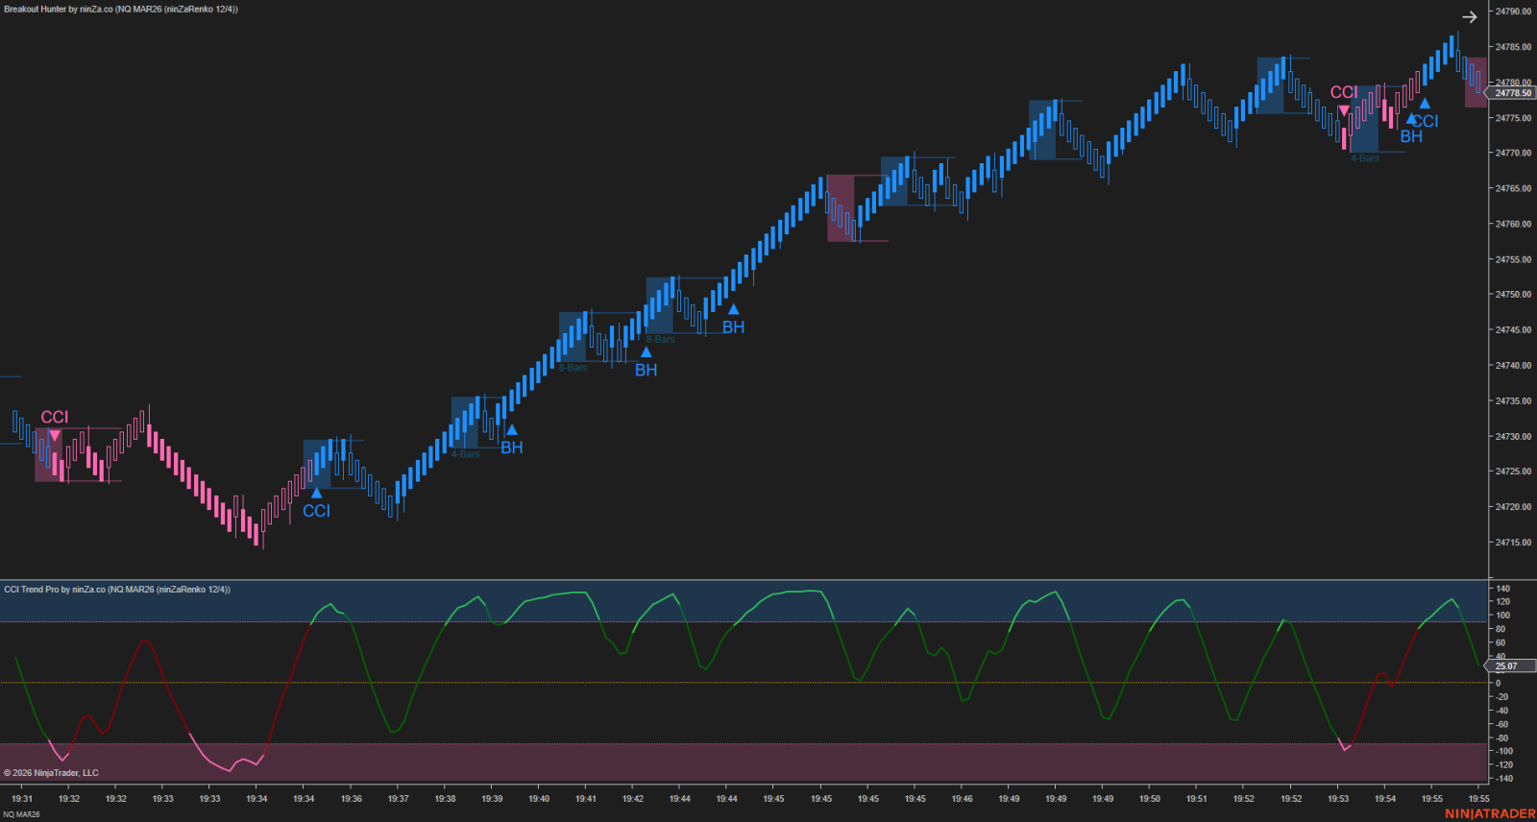1537x822 pixels.
Task: Click the 19:41 time axis label
Action: 586,799
